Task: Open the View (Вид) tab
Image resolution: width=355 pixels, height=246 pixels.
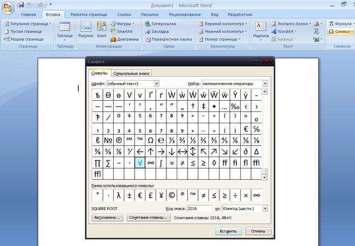Action: [214, 15]
